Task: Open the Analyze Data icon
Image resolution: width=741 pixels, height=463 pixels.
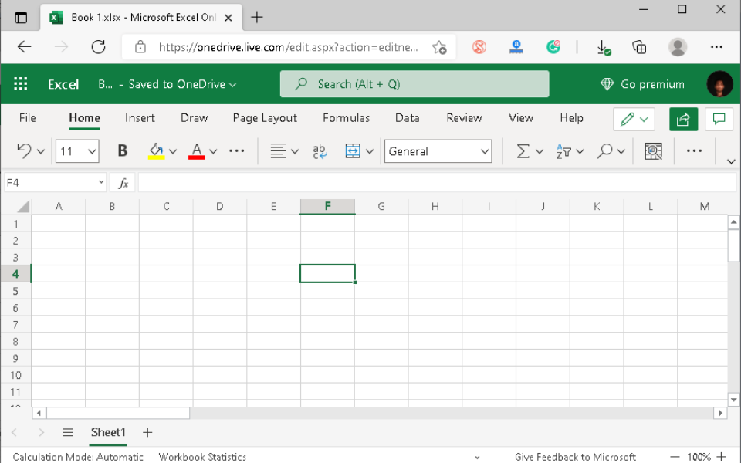Action: (653, 151)
